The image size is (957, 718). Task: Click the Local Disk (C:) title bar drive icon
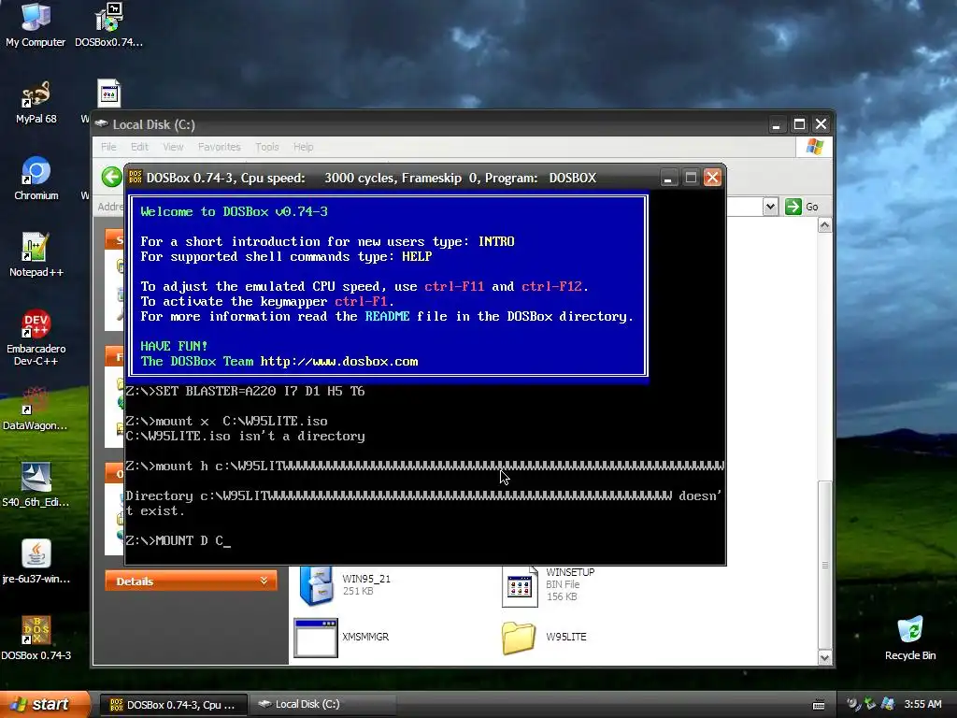click(101, 124)
